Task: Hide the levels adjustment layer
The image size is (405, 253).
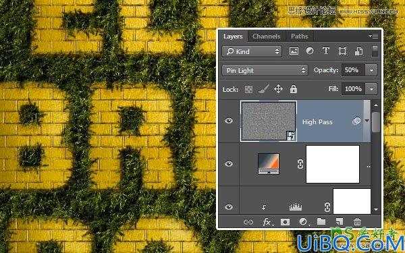Action: click(x=229, y=207)
